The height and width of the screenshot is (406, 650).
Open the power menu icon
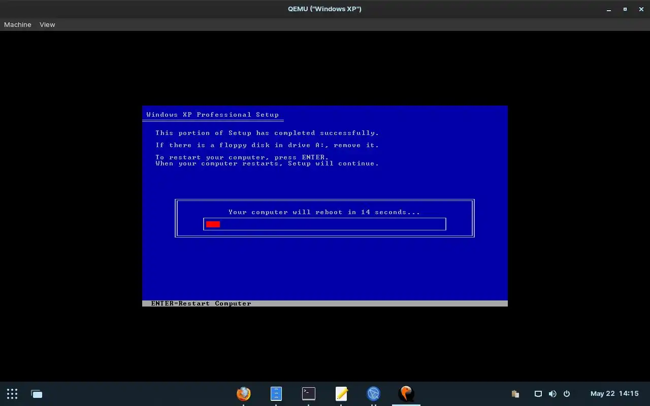567,394
